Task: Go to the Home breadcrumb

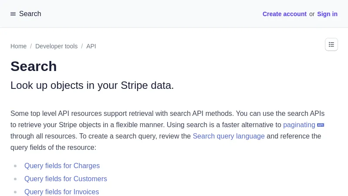Action: click(x=18, y=46)
